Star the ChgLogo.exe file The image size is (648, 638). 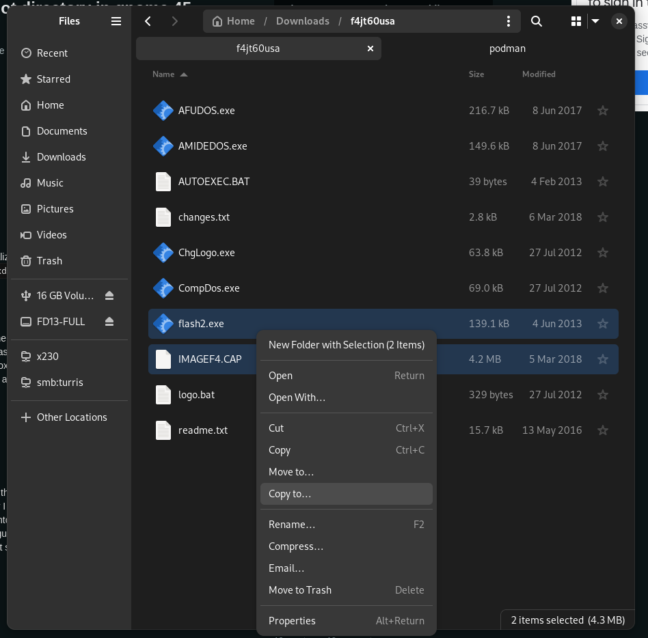pyautogui.click(x=602, y=253)
